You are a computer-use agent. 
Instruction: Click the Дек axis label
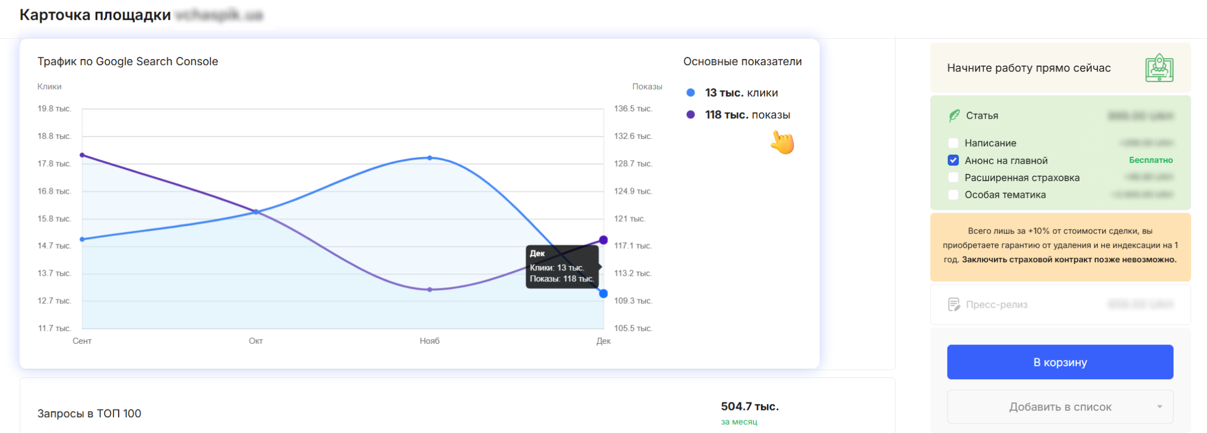[x=603, y=341]
